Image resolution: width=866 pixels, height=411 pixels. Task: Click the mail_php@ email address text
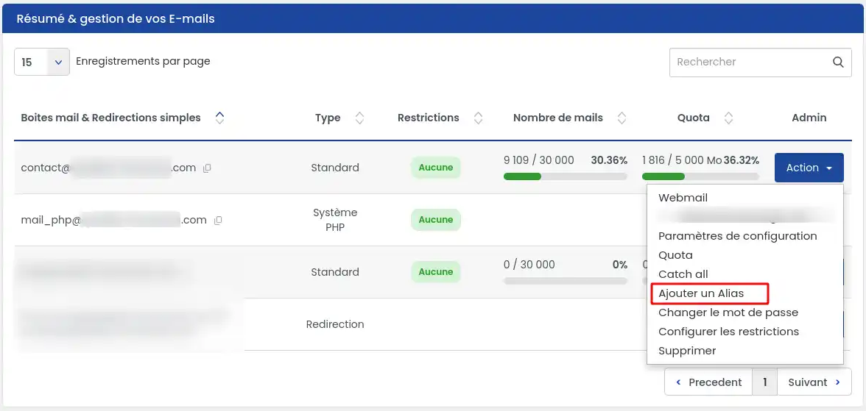click(x=113, y=220)
